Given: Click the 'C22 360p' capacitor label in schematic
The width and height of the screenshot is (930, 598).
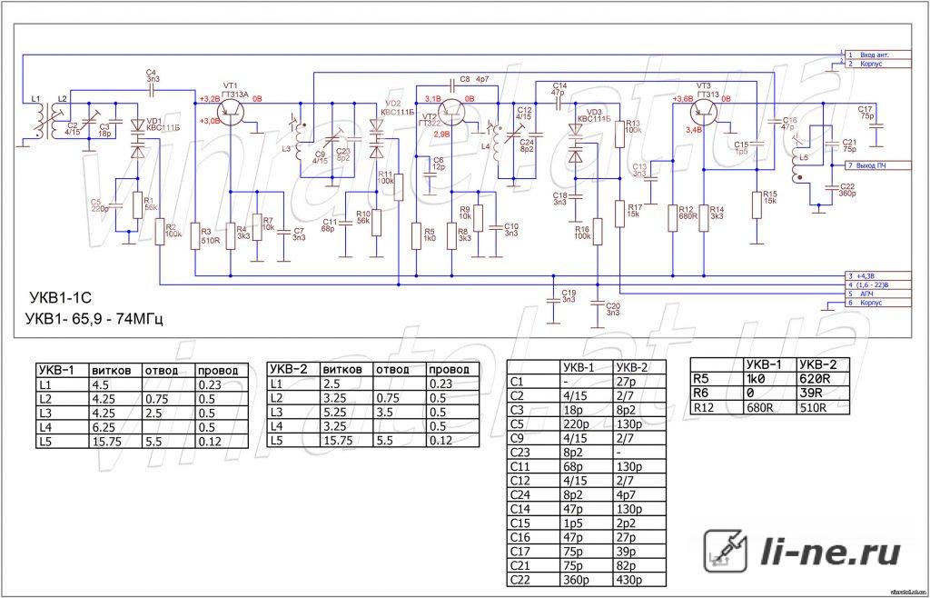Looking at the screenshot, I should tap(847, 190).
